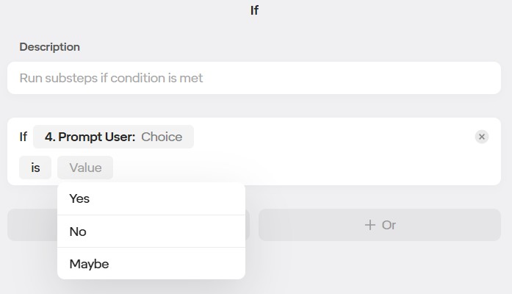
Task: Remove the condition with the X icon
Action: point(481,137)
